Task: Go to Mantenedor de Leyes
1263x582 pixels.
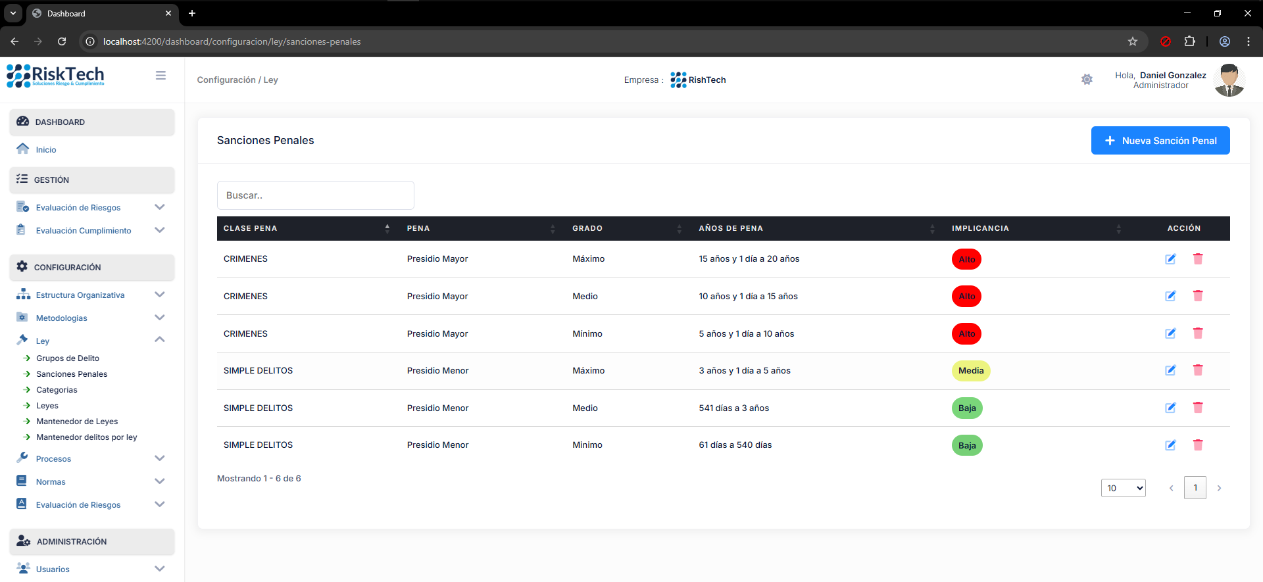Action: click(77, 422)
